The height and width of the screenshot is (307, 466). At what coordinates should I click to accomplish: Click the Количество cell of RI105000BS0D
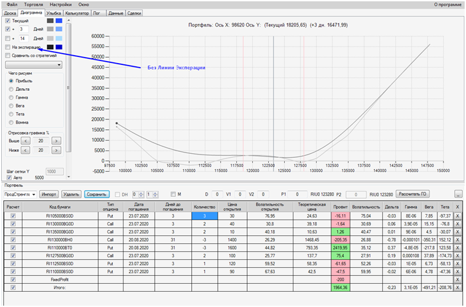tap(204, 216)
